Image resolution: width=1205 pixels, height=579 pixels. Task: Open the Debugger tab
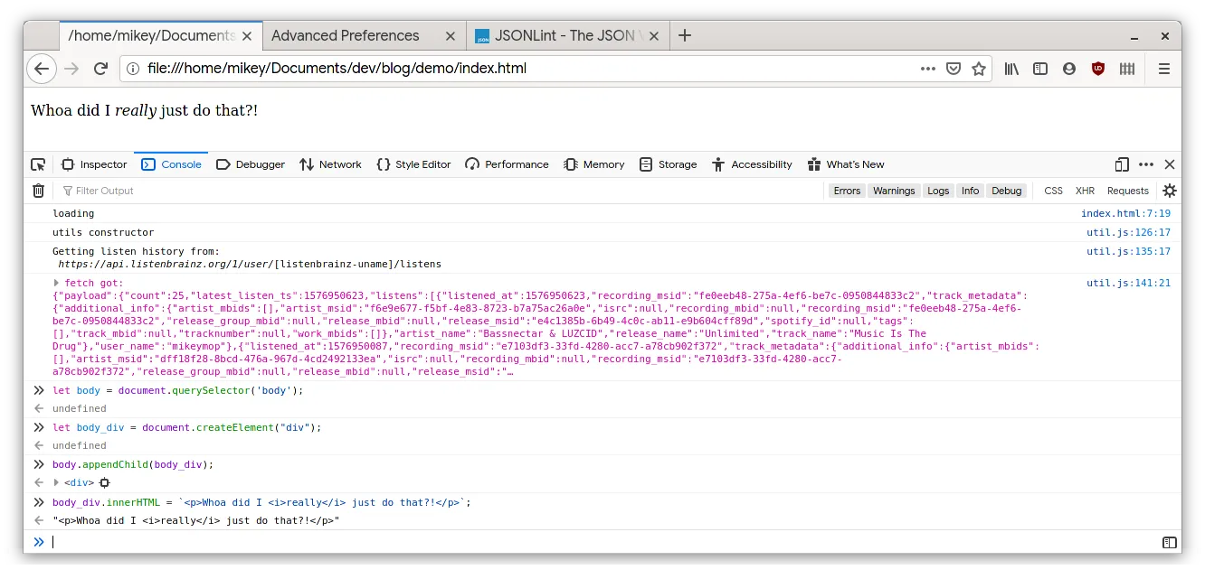251,164
